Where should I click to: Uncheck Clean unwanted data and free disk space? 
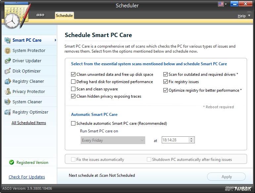pyautogui.click(x=73, y=74)
